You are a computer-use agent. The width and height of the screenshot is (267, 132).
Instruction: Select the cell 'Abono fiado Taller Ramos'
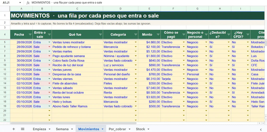[x=77, y=106]
